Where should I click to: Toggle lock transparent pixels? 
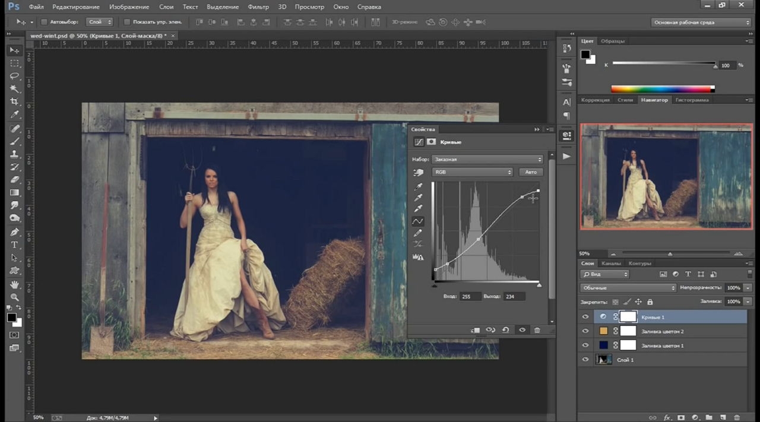click(x=616, y=302)
